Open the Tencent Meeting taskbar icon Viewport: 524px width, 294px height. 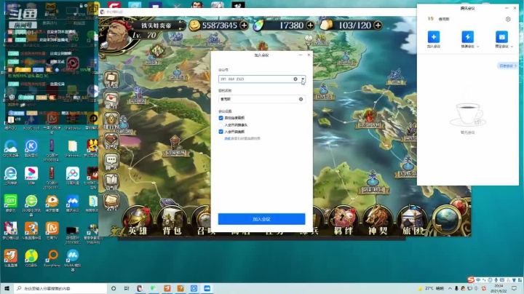pos(207,288)
